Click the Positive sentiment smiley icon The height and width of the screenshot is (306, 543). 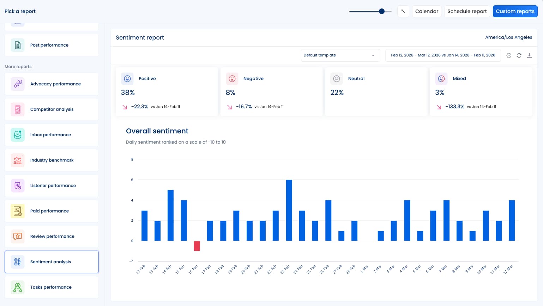tap(127, 79)
